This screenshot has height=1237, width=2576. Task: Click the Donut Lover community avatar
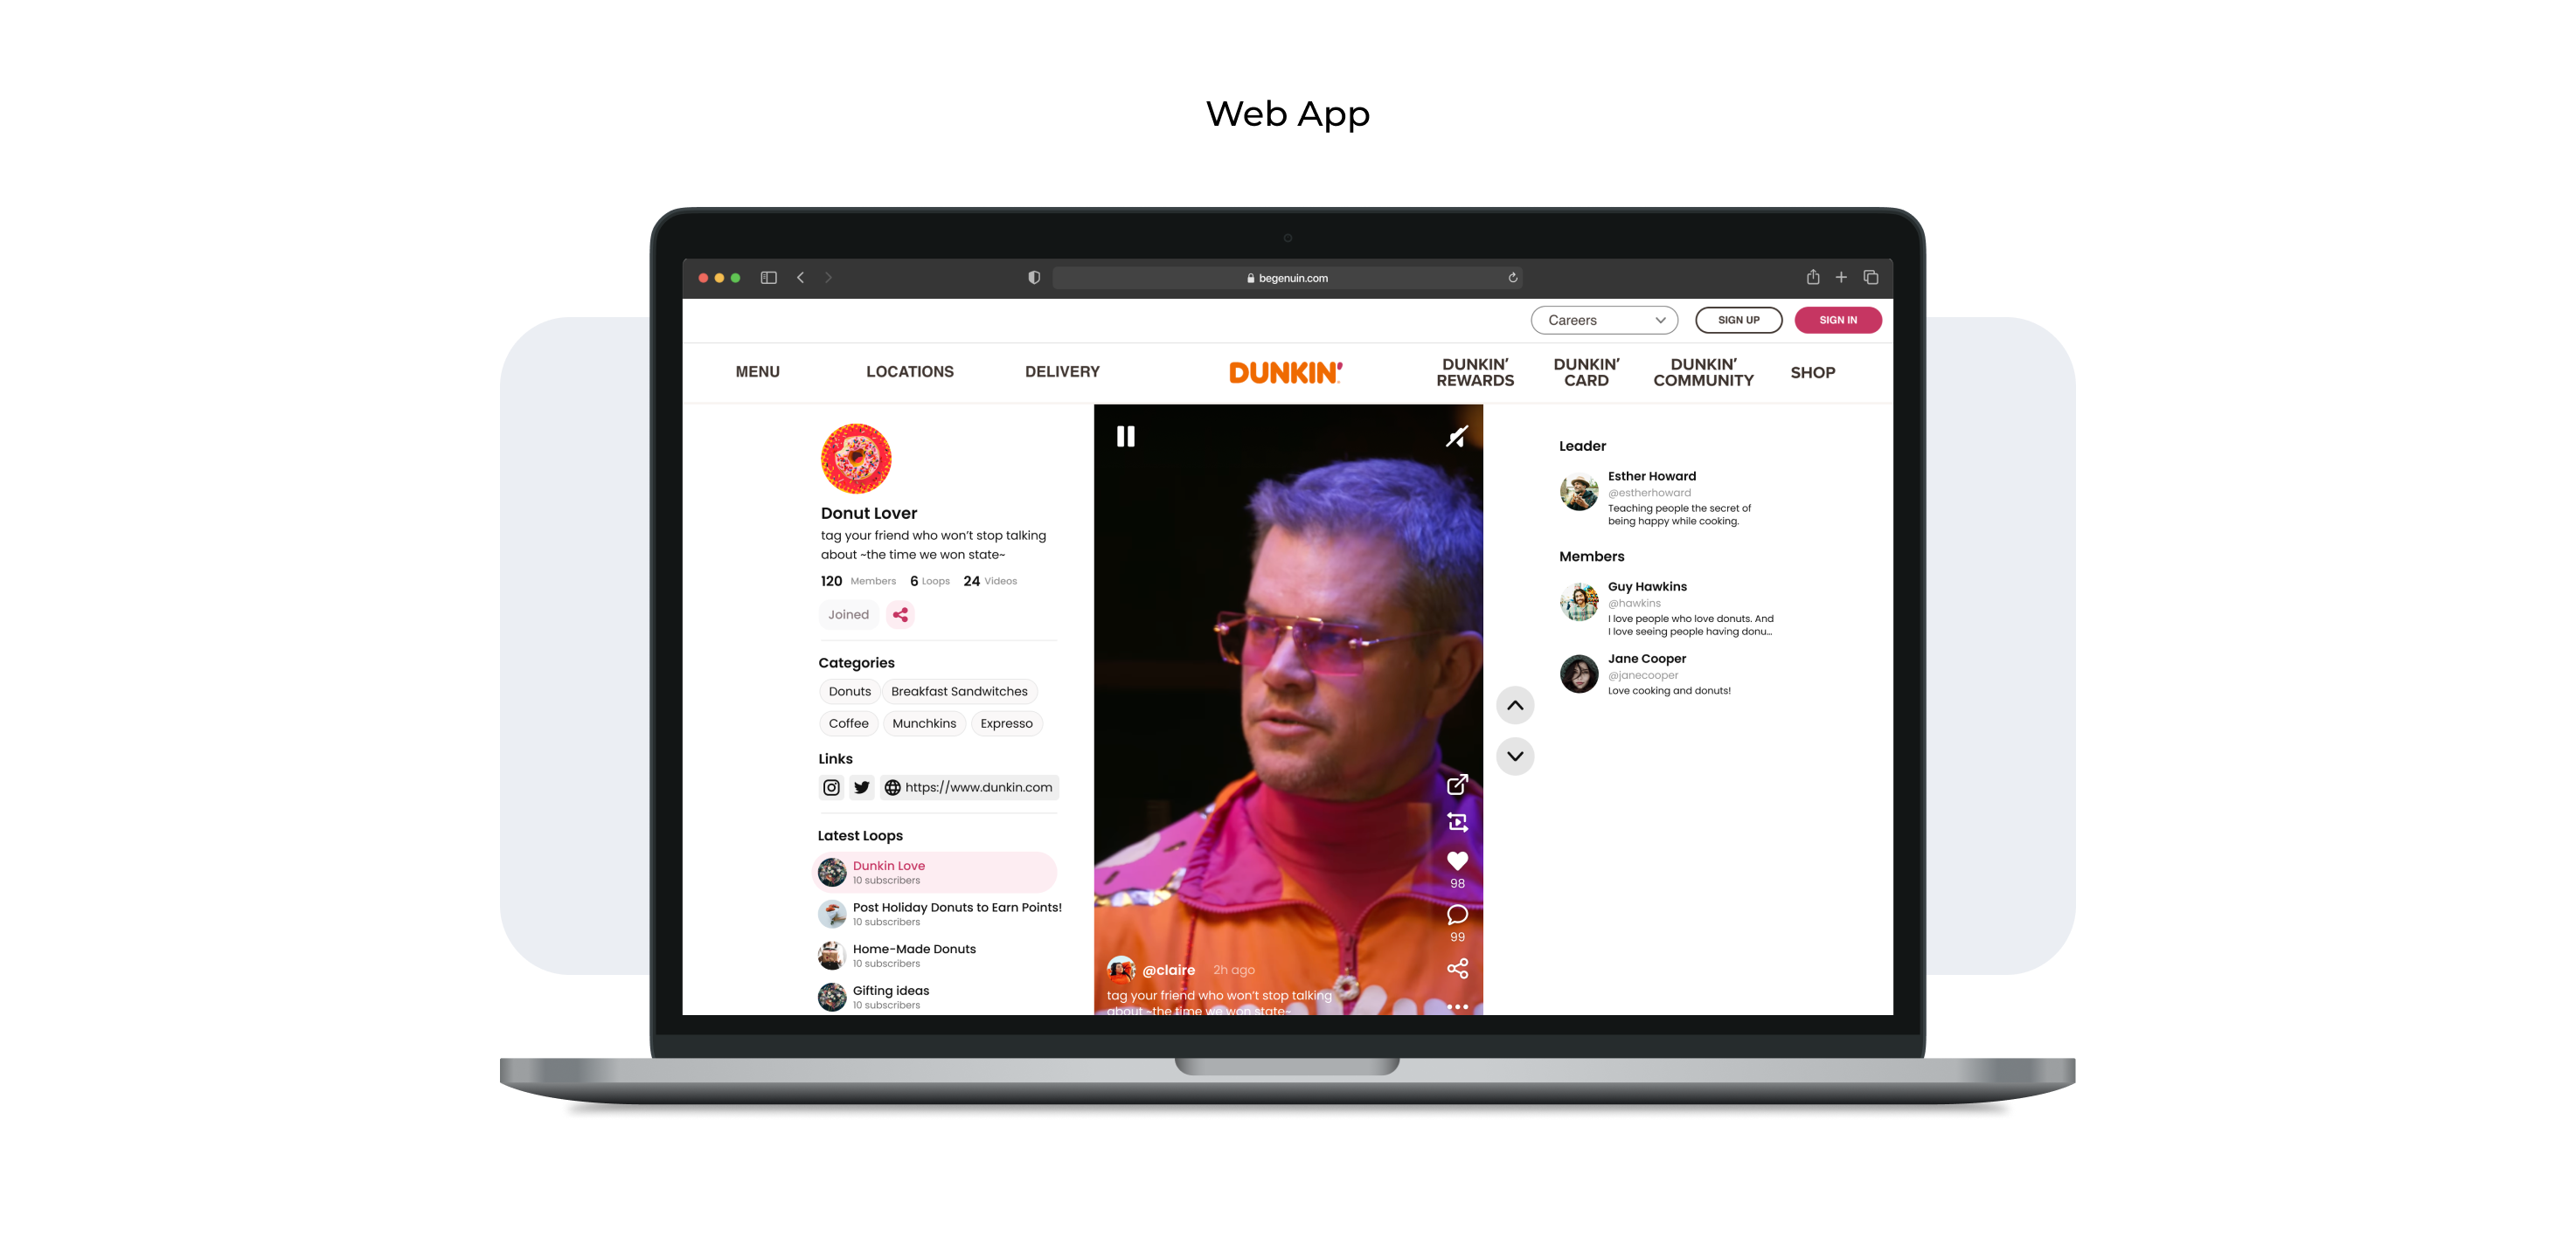[856, 459]
